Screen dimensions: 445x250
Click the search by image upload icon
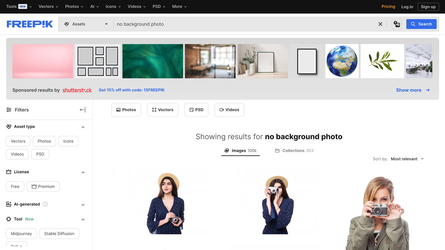pos(396,24)
